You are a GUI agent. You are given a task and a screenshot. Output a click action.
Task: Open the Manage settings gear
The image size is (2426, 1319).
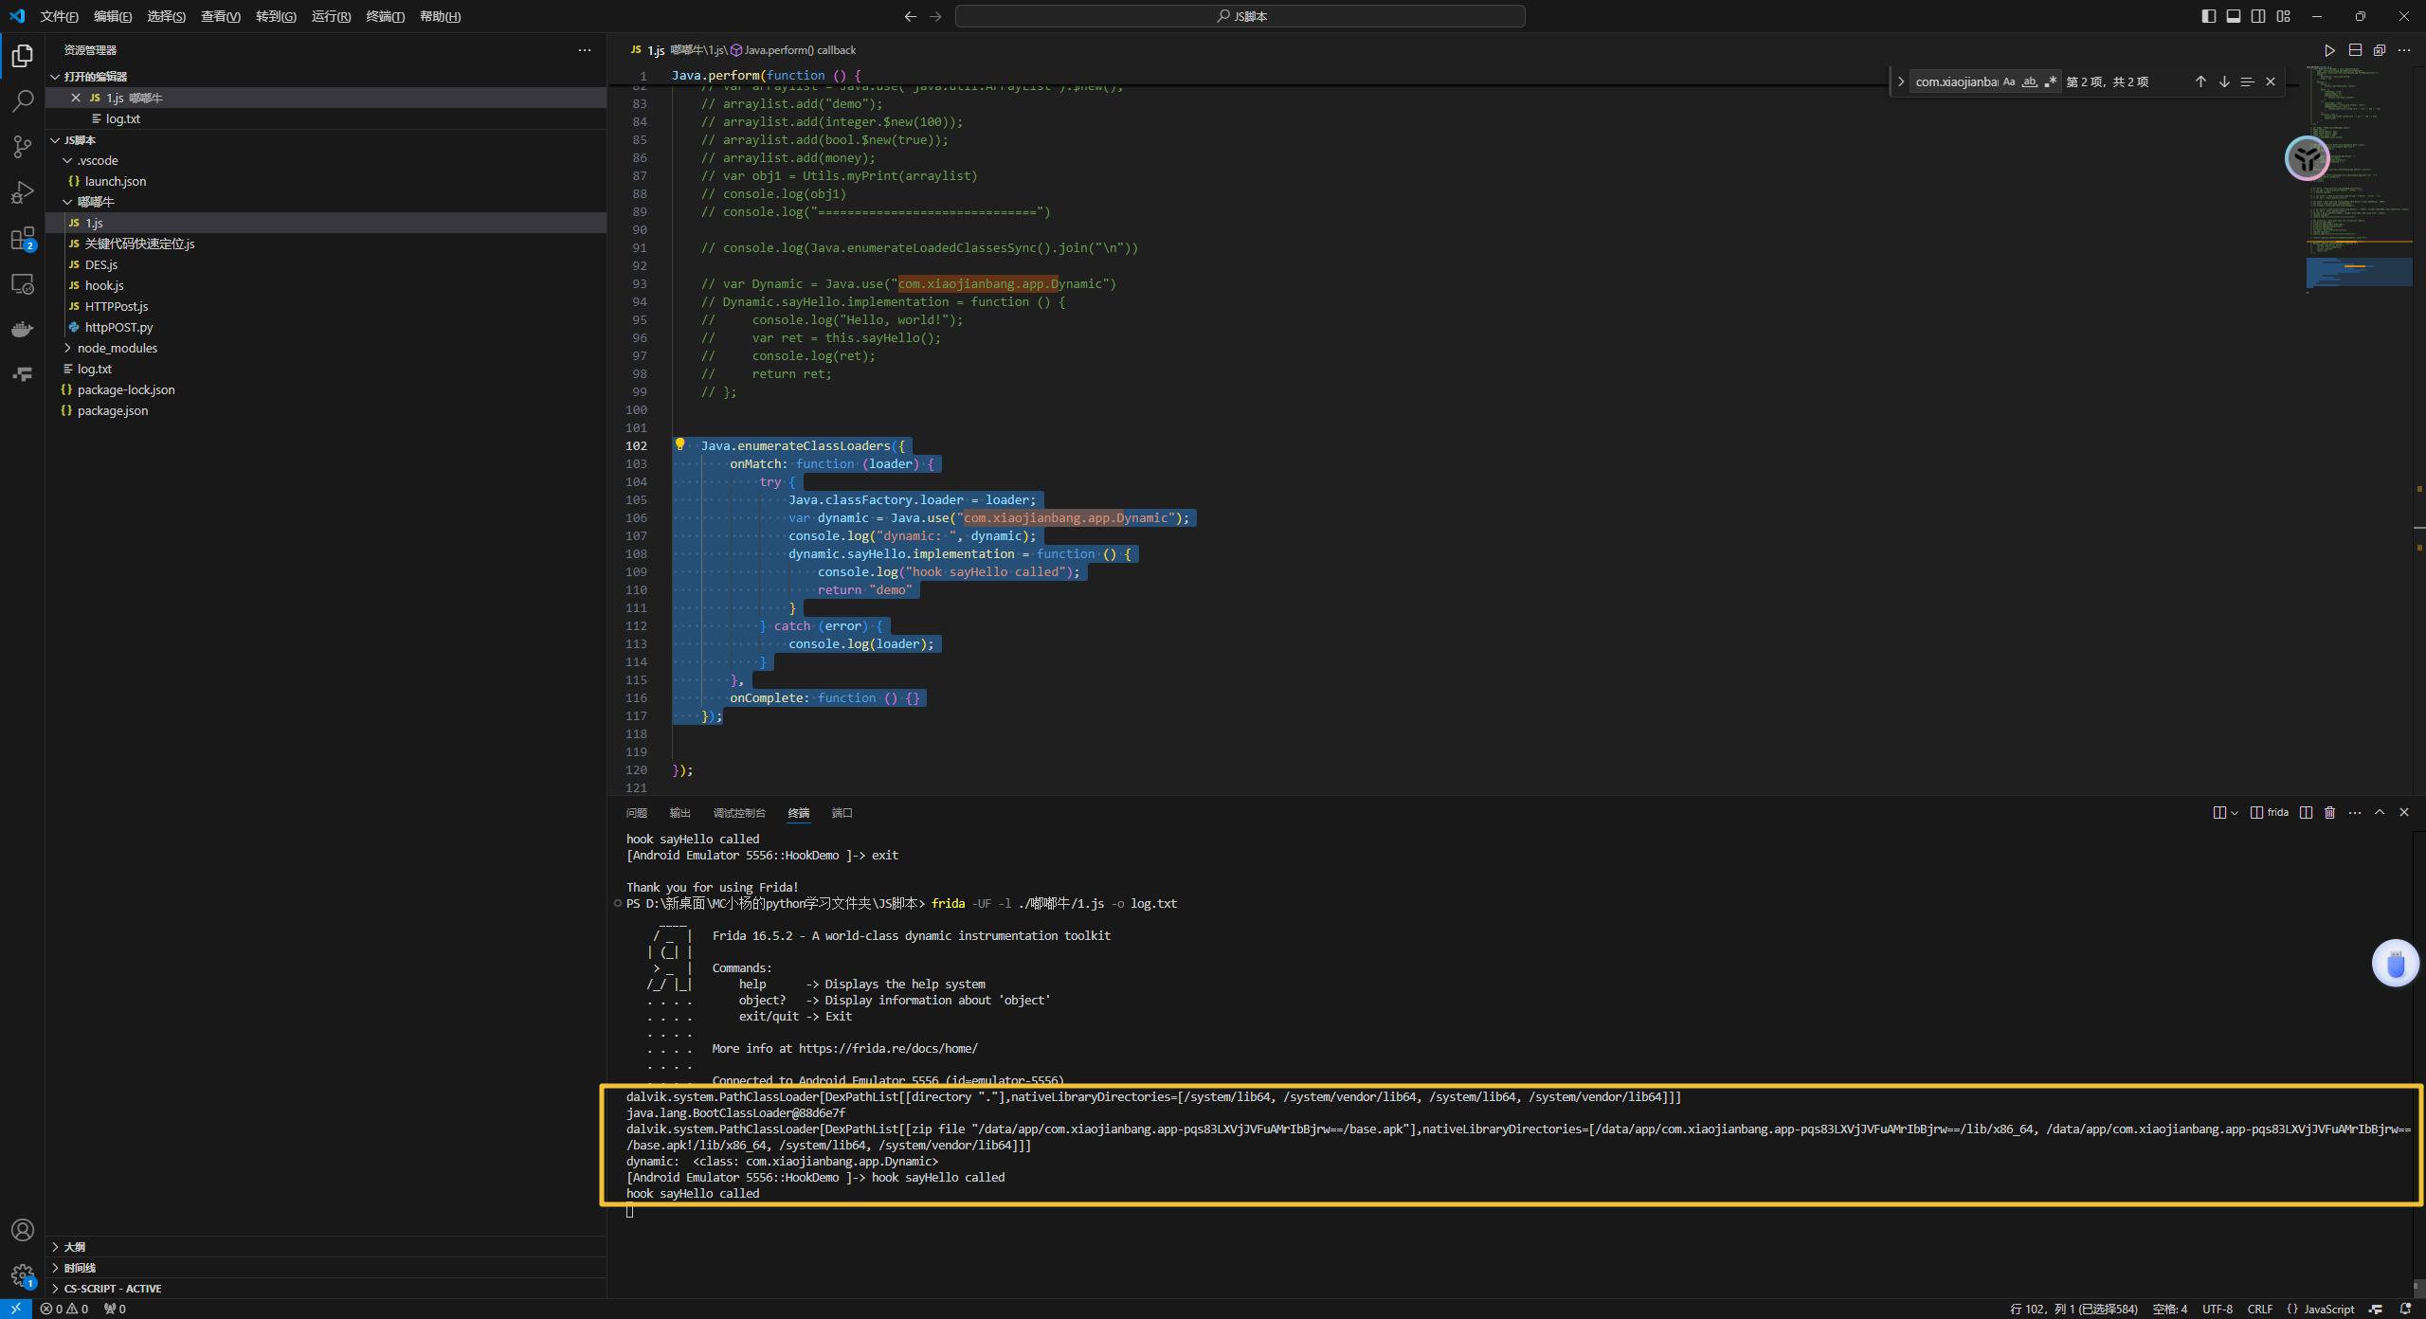23,1275
